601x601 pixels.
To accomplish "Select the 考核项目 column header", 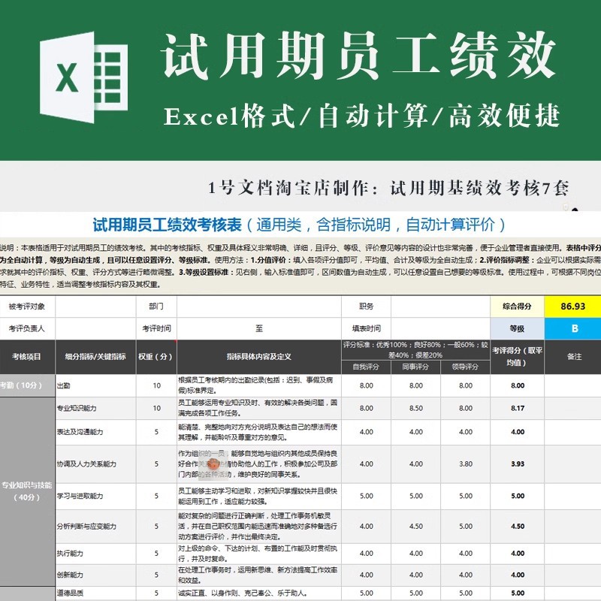I will tap(27, 357).
